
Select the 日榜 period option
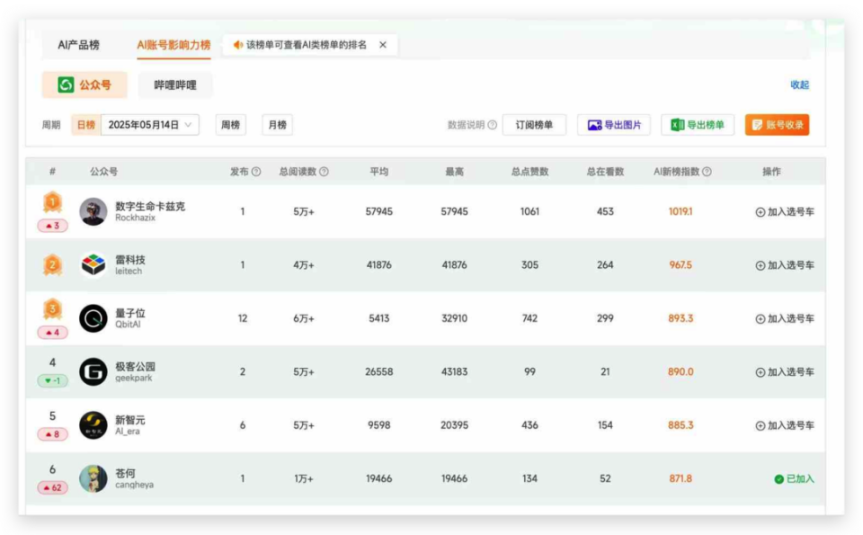86,125
